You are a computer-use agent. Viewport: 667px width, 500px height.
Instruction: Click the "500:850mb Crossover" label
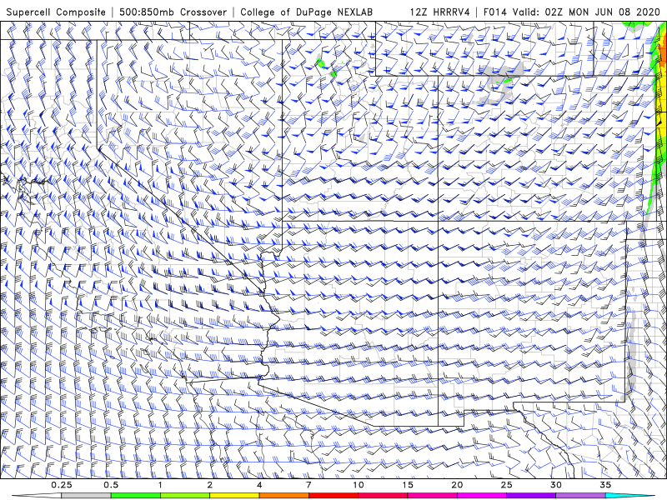tap(173, 12)
